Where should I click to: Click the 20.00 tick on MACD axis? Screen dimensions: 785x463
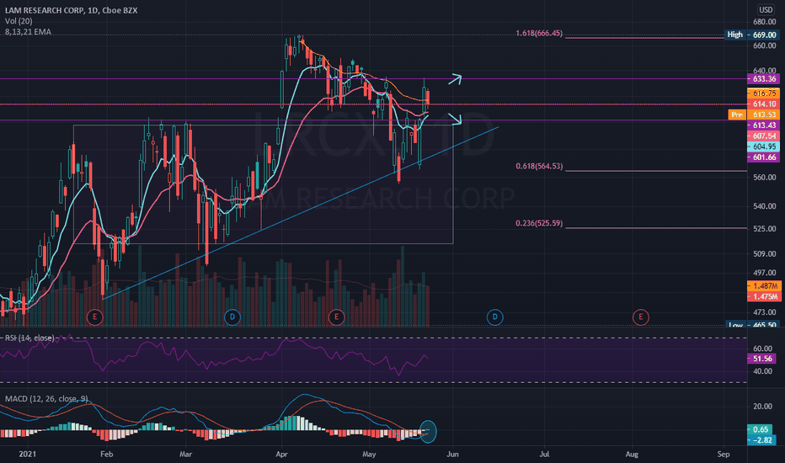tap(762, 406)
